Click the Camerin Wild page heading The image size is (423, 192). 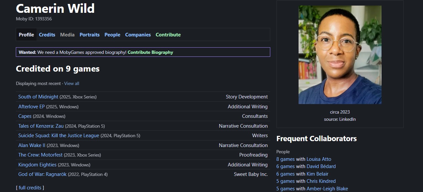click(55, 8)
